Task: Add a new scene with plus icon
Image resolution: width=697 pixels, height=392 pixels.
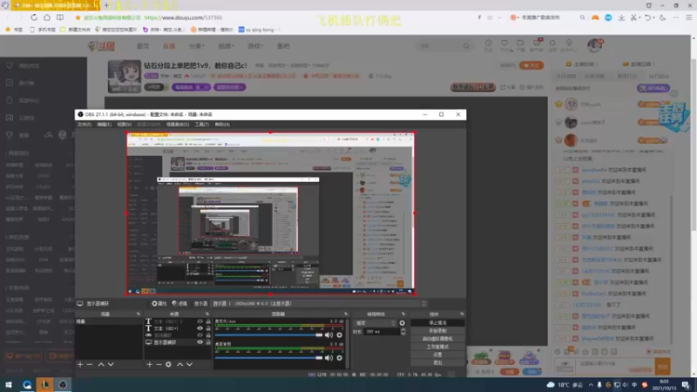Action: coord(80,364)
